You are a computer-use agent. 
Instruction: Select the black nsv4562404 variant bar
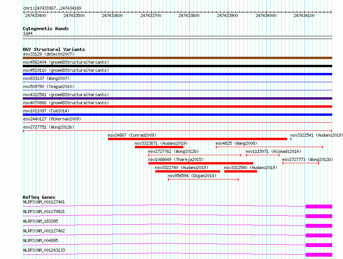coord(177,66)
